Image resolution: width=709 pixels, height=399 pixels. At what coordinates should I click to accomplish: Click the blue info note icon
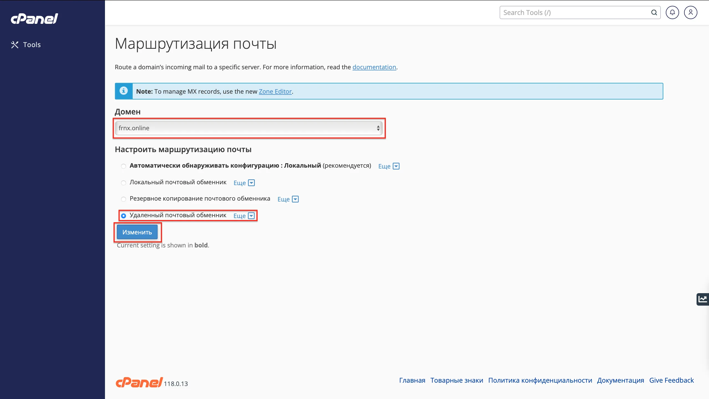click(x=124, y=91)
